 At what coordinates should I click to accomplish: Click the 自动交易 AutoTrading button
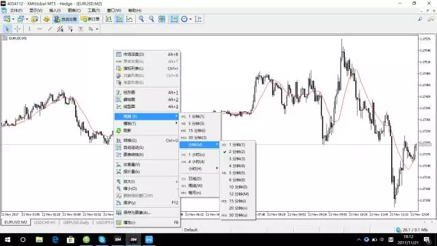click(x=66, y=19)
